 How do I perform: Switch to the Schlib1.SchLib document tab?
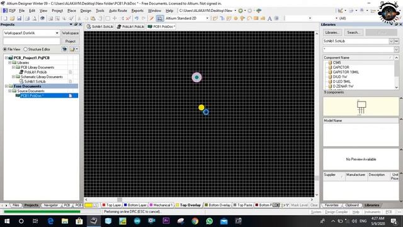click(100, 26)
